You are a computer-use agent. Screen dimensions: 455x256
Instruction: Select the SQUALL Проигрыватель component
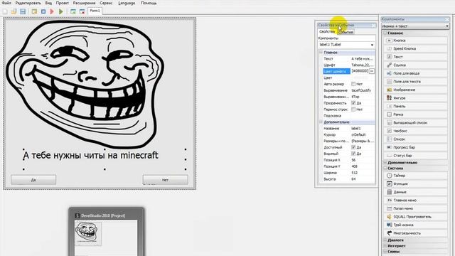click(415, 217)
